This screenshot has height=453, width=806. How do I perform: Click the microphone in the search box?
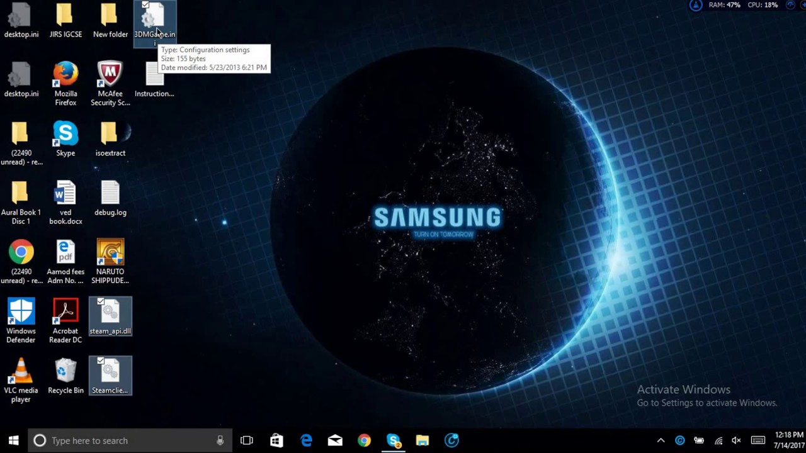tap(220, 440)
